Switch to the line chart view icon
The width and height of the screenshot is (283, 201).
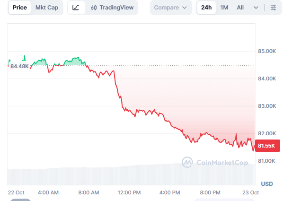(76, 8)
